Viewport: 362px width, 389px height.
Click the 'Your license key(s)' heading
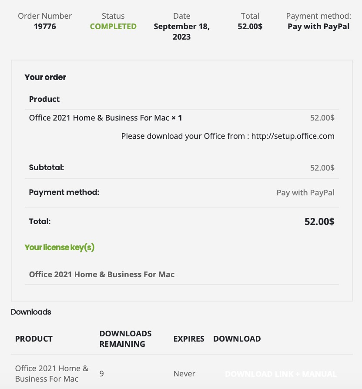point(60,248)
